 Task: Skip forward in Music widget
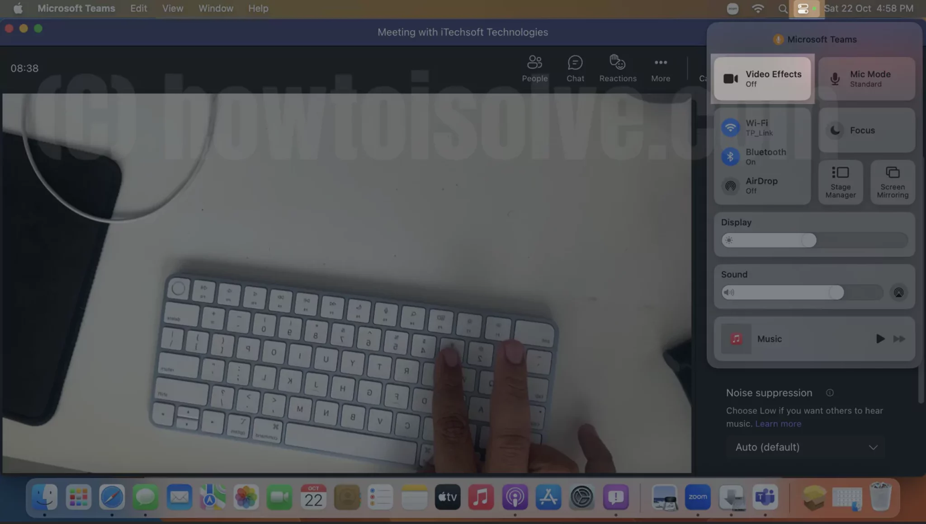(899, 339)
